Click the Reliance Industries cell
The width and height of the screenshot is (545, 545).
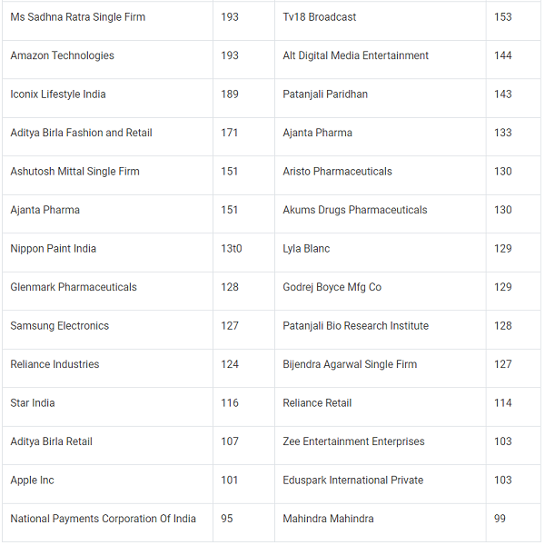pyautogui.click(x=55, y=364)
